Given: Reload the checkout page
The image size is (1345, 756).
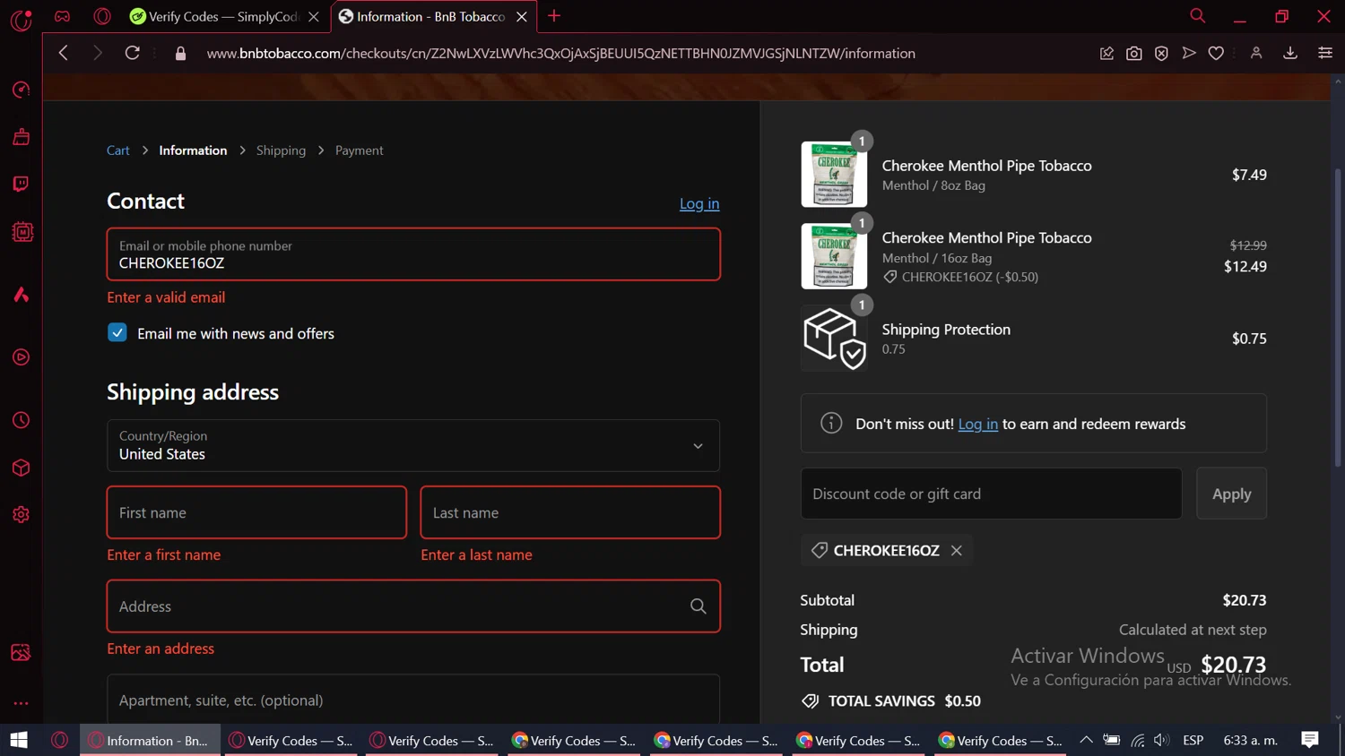Looking at the screenshot, I should tap(132, 53).
